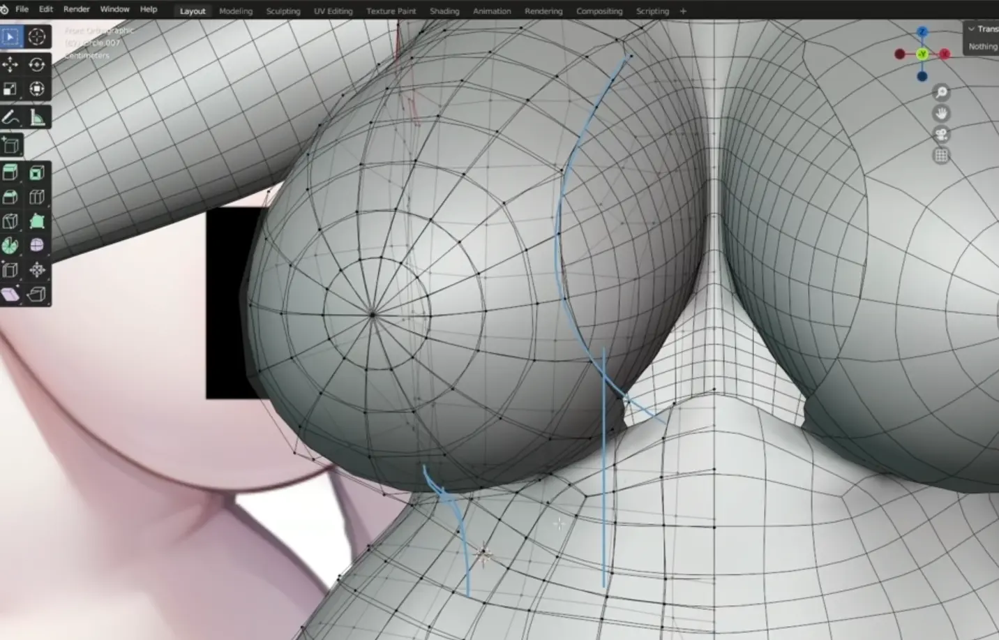The image size is (999, 640).
Task: Select the Annotate pencil tool
Action: click(x=10, y=117)
